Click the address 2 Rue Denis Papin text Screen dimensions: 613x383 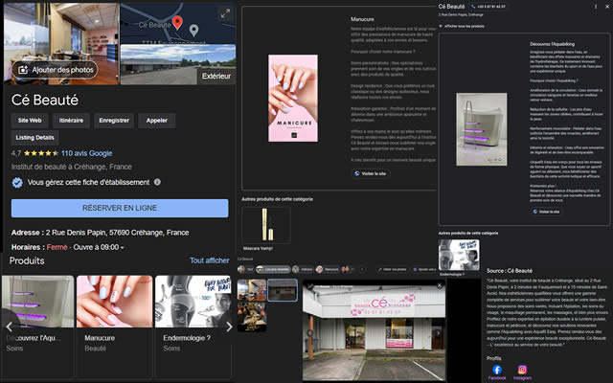click(x=117, y=233)
